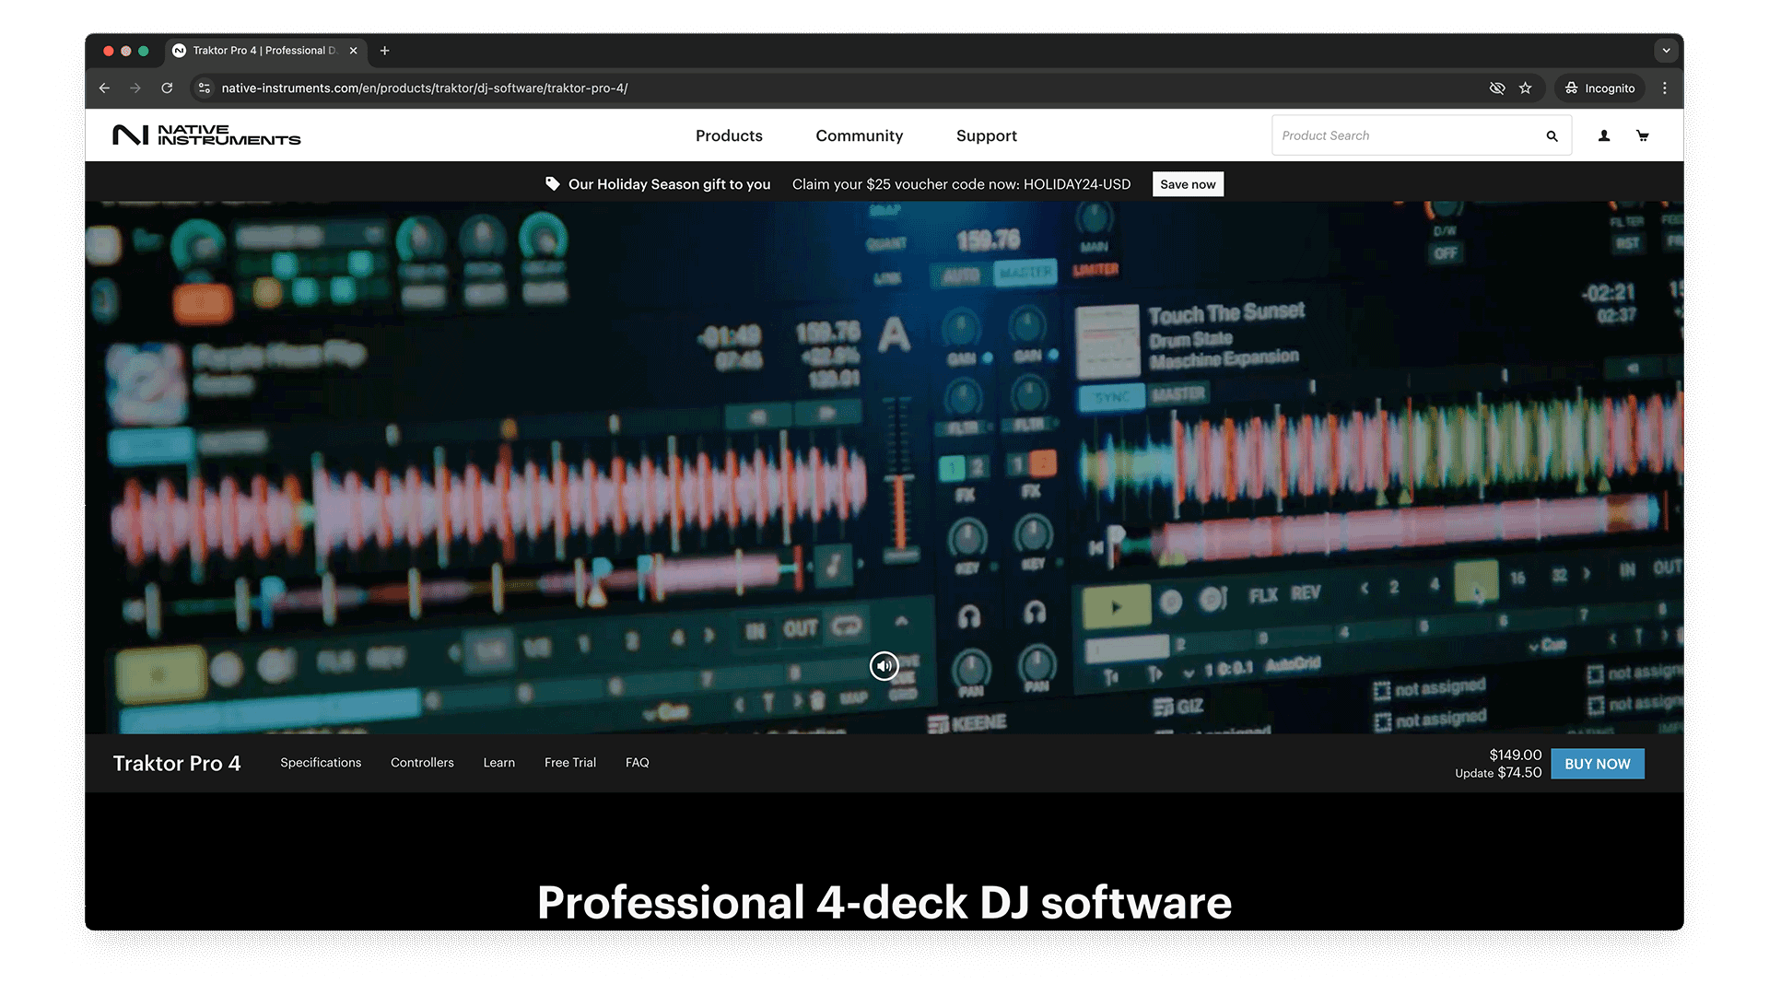
Task: Click the Professional 4-deck DJ software heading
Action: (884, 902)
